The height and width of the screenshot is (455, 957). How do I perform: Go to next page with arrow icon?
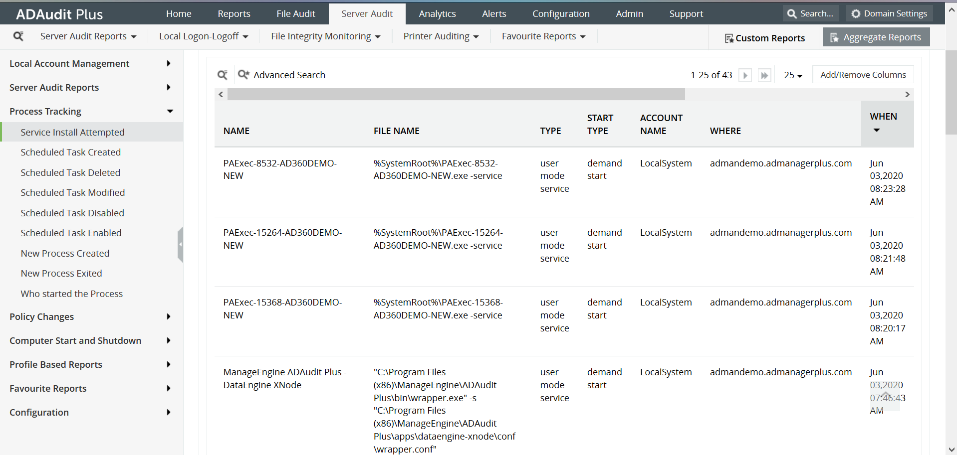pos(745,75)
